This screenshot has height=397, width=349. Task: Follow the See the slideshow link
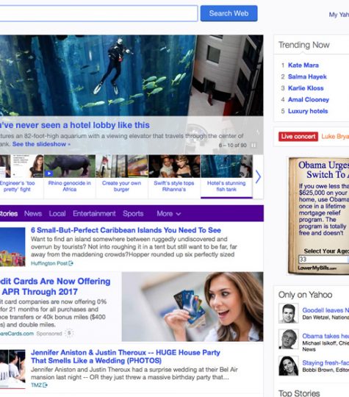click(x=41, y=144)
